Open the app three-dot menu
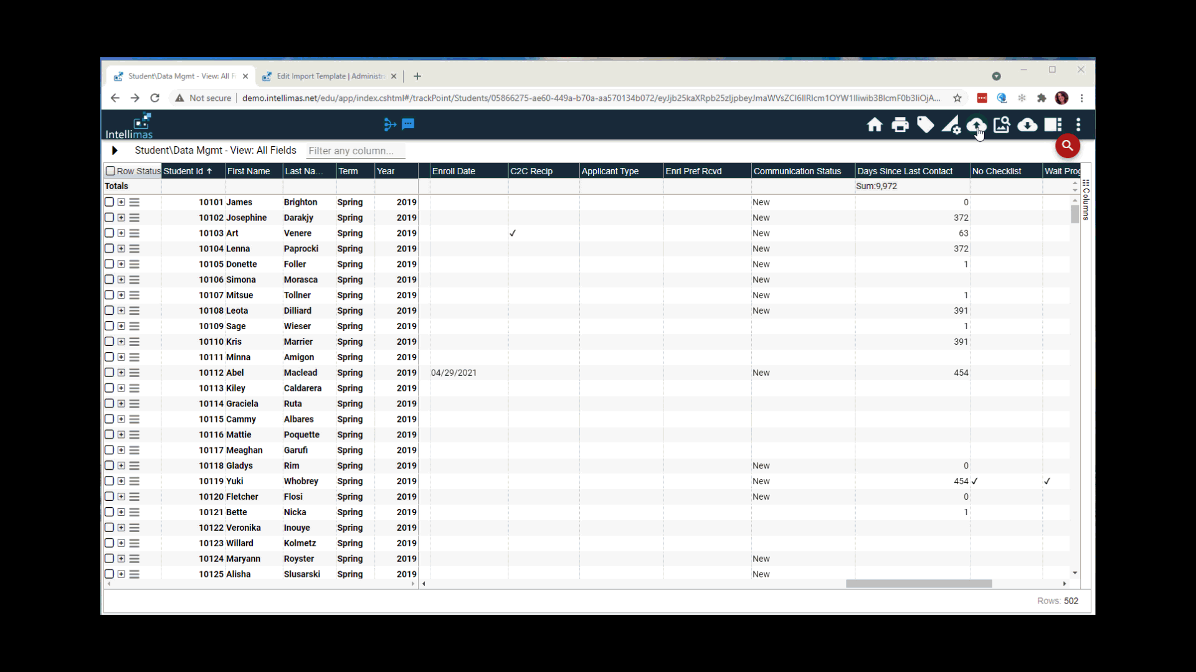1196x672 pixels. coord(1078,125)
